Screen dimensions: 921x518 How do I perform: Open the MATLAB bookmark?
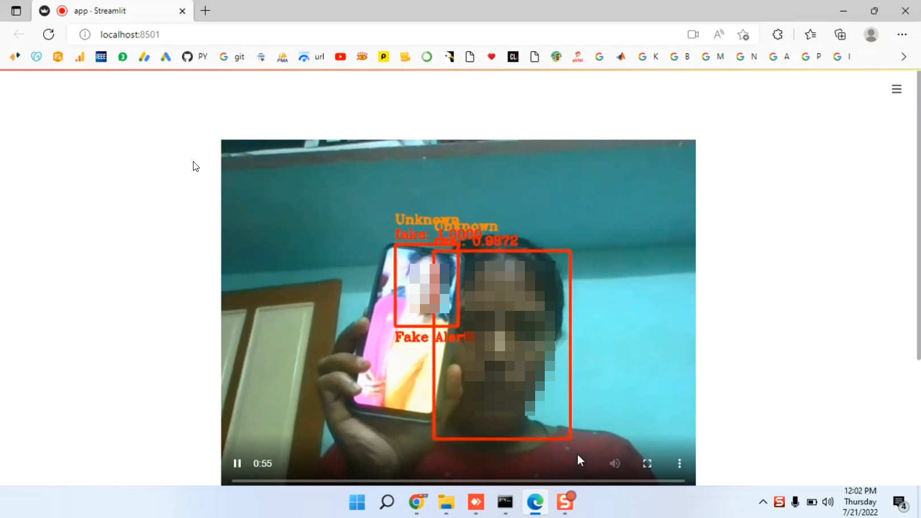(621, 57)
